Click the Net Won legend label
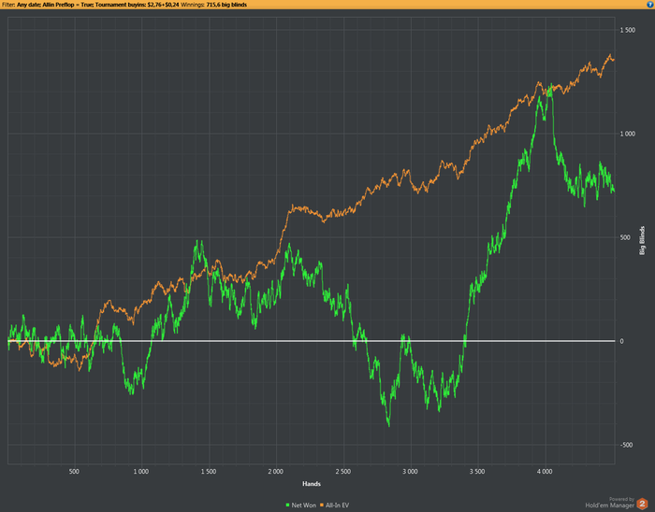655x512 pixels. click(304, 505)
